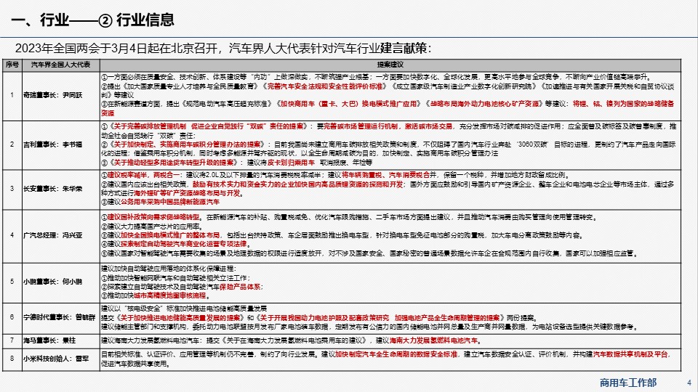Click serial number '5' in 小鹏 row

12,282
